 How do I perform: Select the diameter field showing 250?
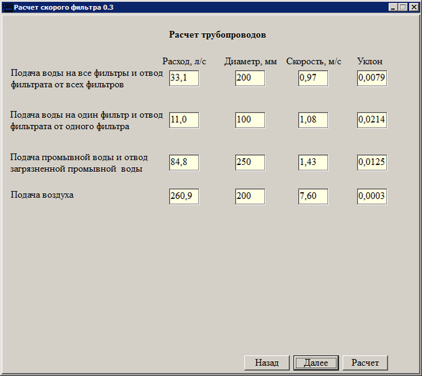coord(250,162)
